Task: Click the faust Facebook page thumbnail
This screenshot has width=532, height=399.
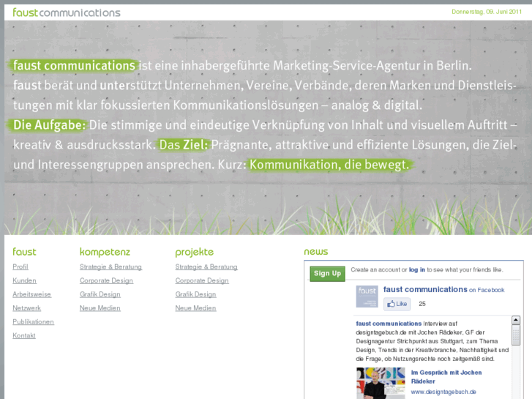Action: pos(367,297)
